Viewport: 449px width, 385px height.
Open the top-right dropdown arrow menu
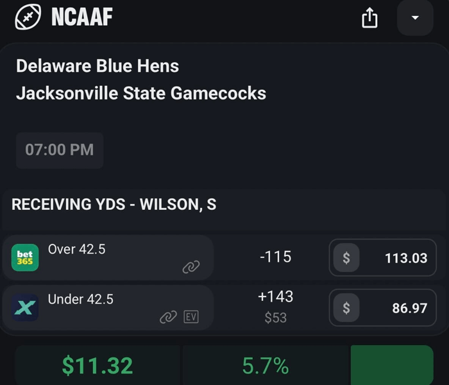[415, 17]
